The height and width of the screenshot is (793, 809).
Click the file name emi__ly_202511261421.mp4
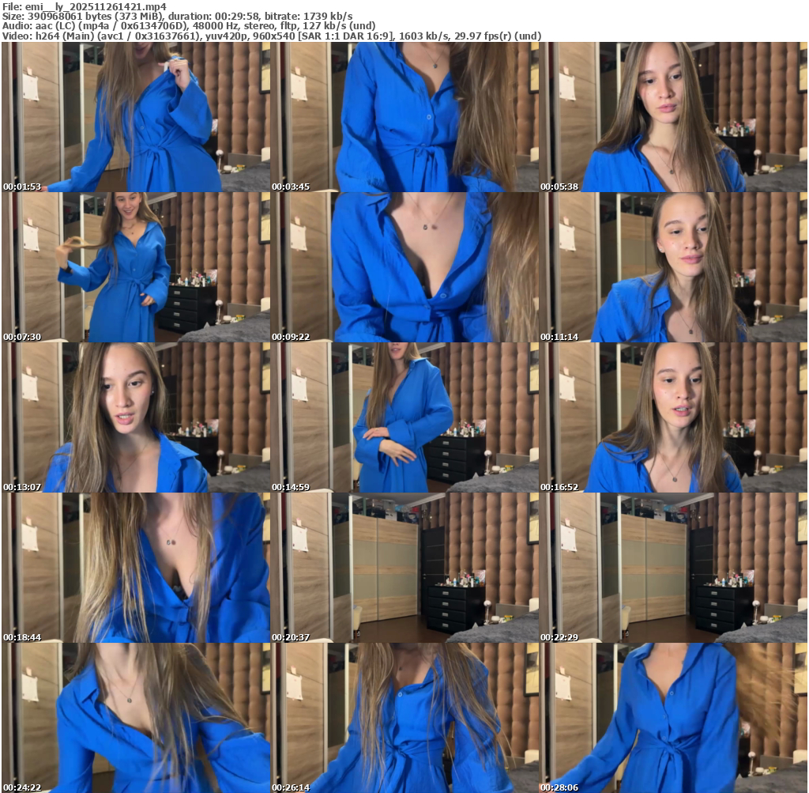point(96,6)
